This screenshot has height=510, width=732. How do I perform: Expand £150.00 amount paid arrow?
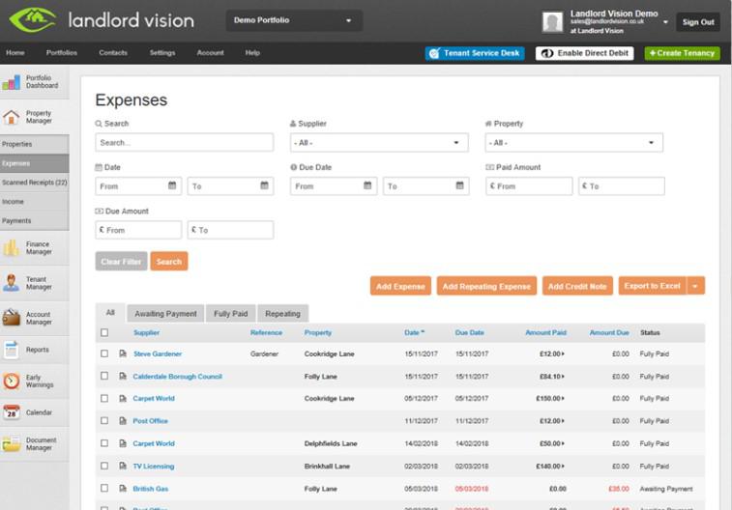563,399
